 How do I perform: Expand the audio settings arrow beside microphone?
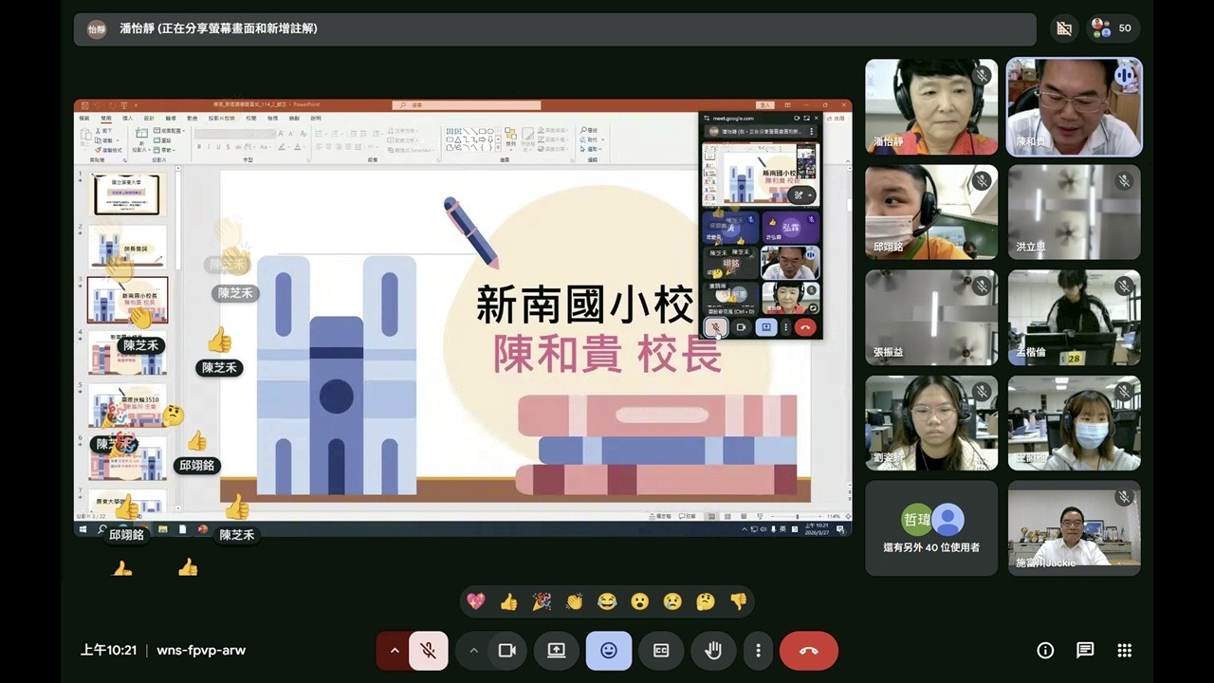pyautogui.click(x=395, y=651)
